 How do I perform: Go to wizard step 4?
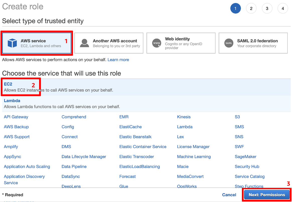(283, 8)
